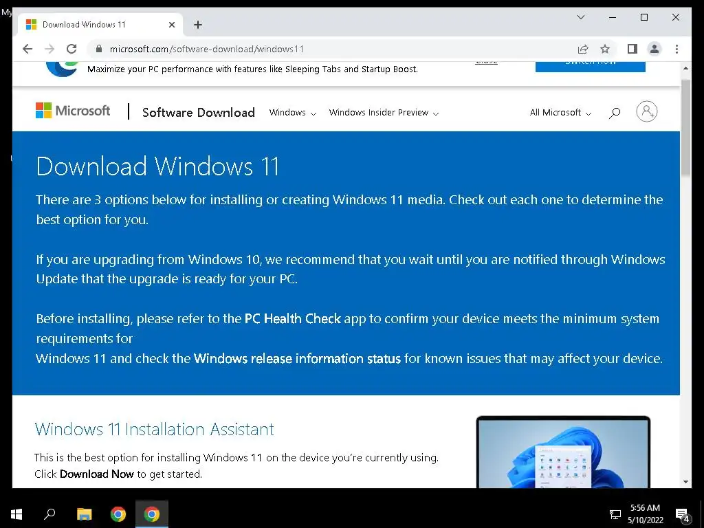Open the tab search chevron
The image size is (704, 528).
(x=580, y=17)
